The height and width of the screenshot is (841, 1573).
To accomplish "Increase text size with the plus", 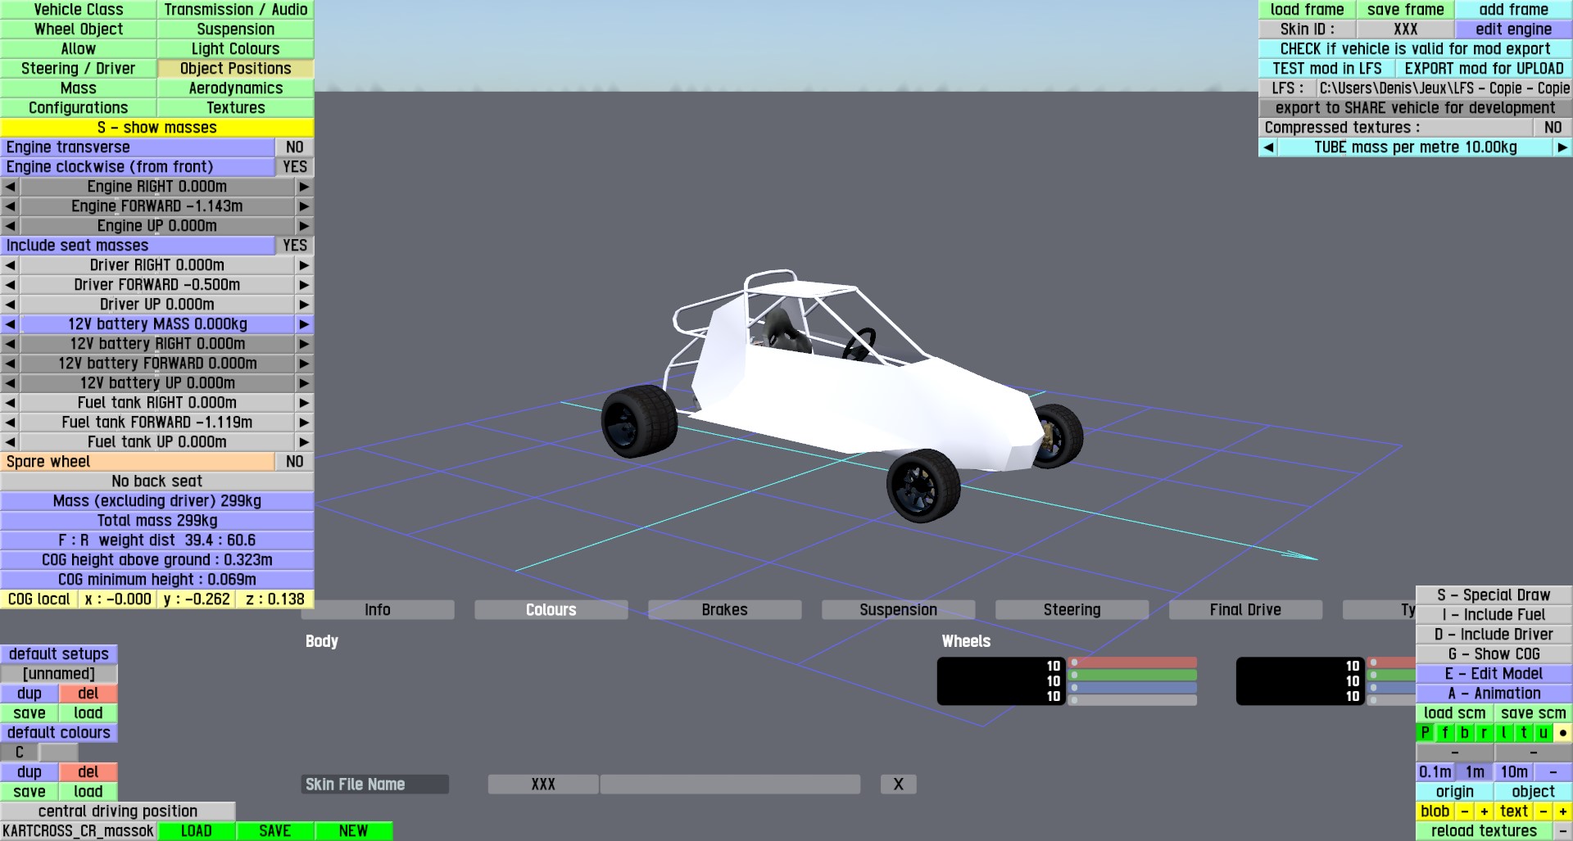I will 1562,812.
